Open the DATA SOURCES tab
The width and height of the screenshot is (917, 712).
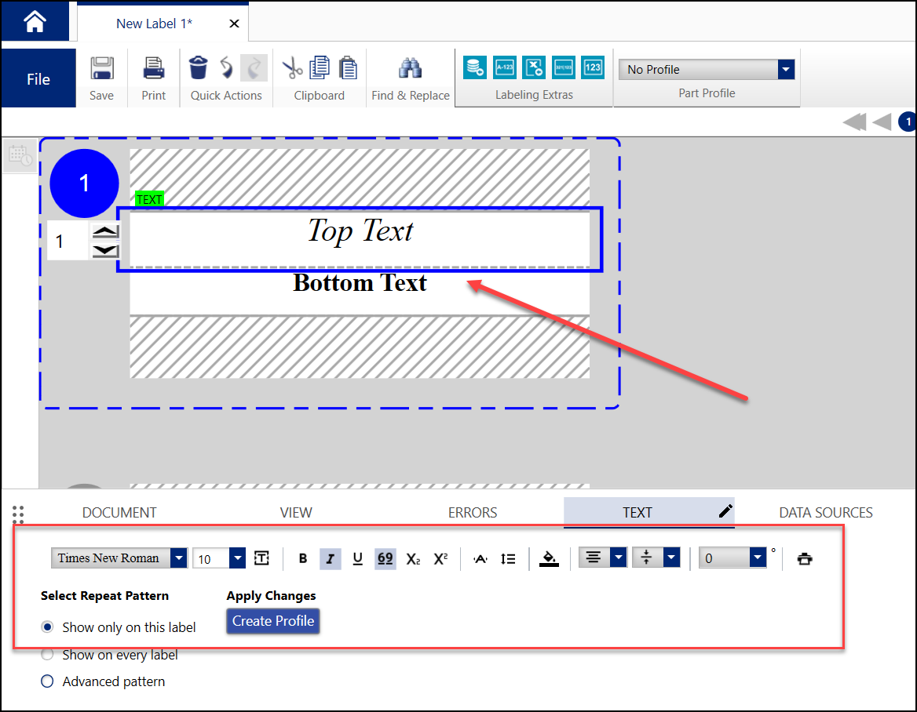coord(825,513)
